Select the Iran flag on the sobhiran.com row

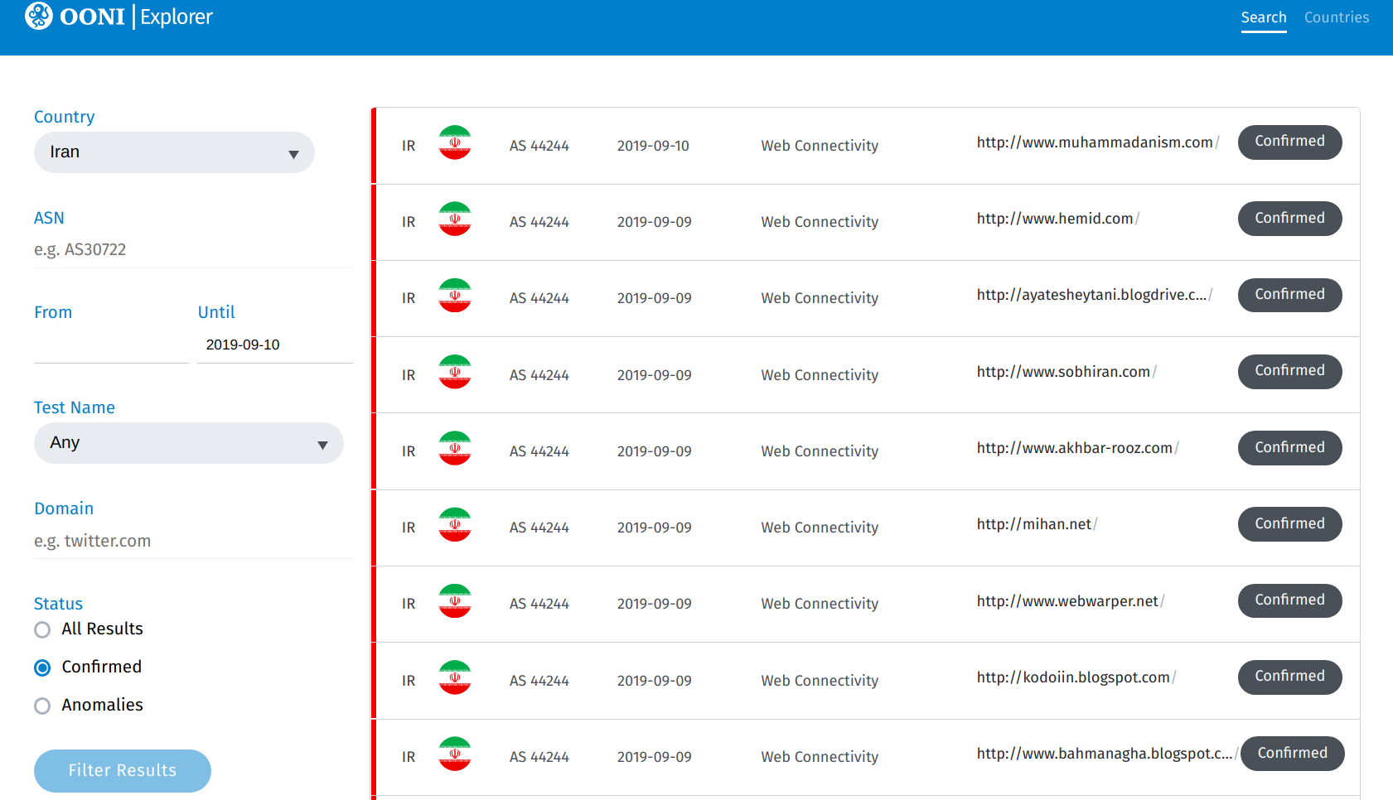454,372
